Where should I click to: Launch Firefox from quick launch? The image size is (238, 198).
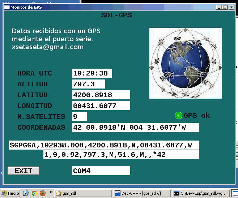[x=42, y=193]
